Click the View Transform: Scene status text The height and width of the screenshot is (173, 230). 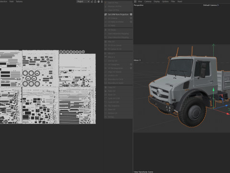[x=143, y=172]
